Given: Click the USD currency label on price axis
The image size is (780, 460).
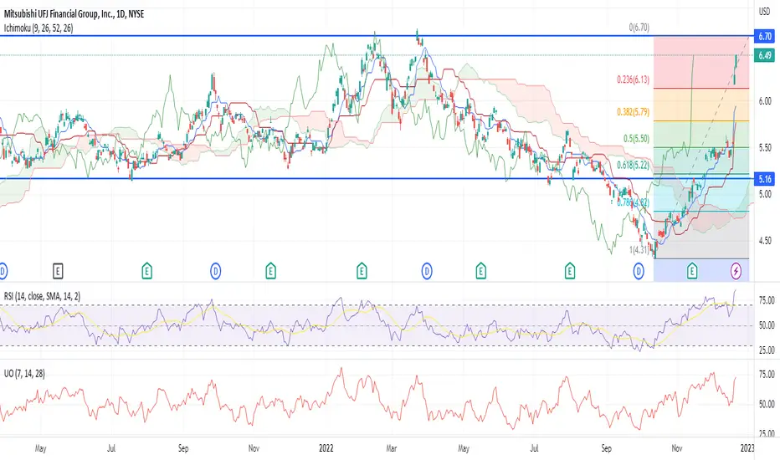Looking at the screenshot, I should click(764, 11).
